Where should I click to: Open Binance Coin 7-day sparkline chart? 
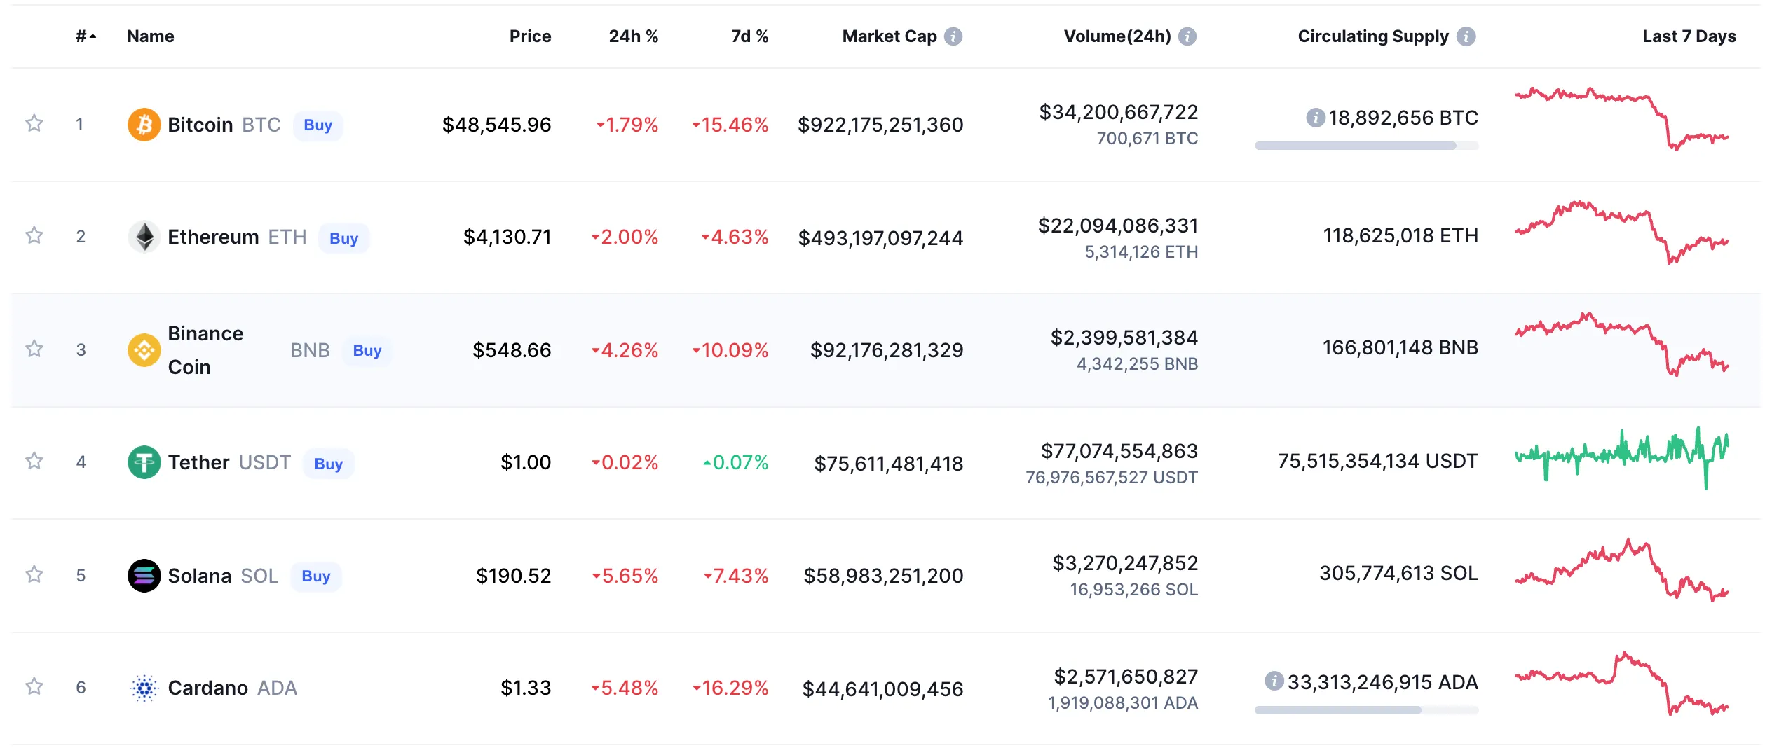point(1622,344)
